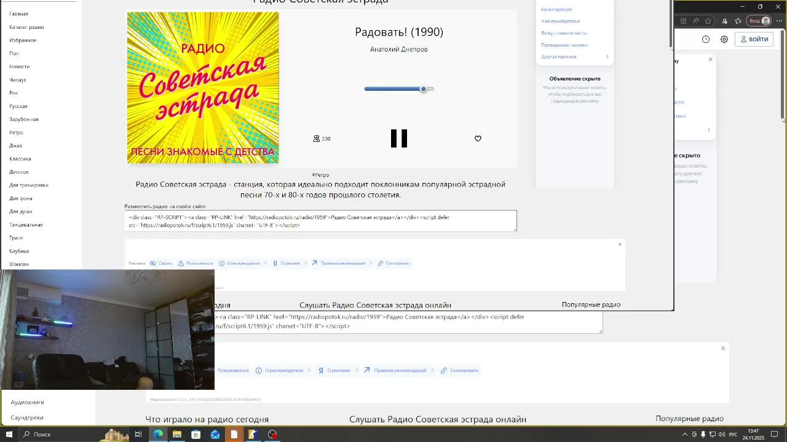Open О рекламе in front window ad bar

pyautogui.click(x=289, y=263)
